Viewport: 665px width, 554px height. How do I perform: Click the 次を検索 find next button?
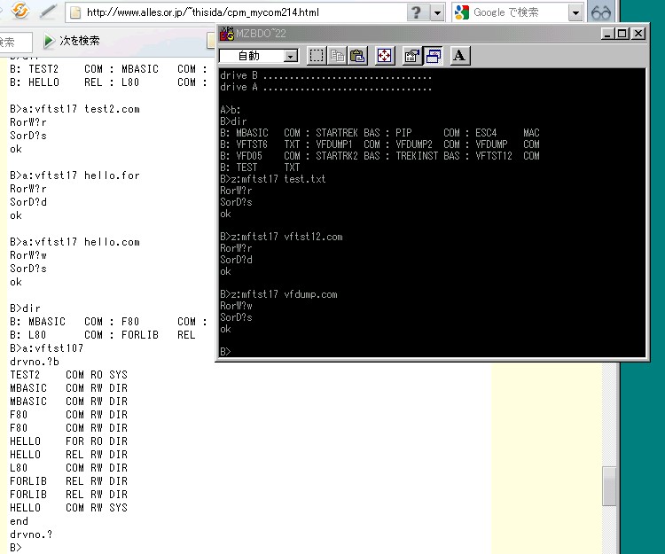click(72, 41)
